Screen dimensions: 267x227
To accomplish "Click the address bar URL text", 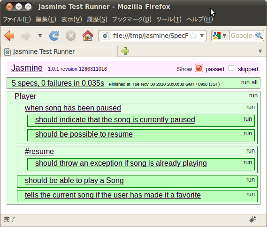I will coord(150,36).
